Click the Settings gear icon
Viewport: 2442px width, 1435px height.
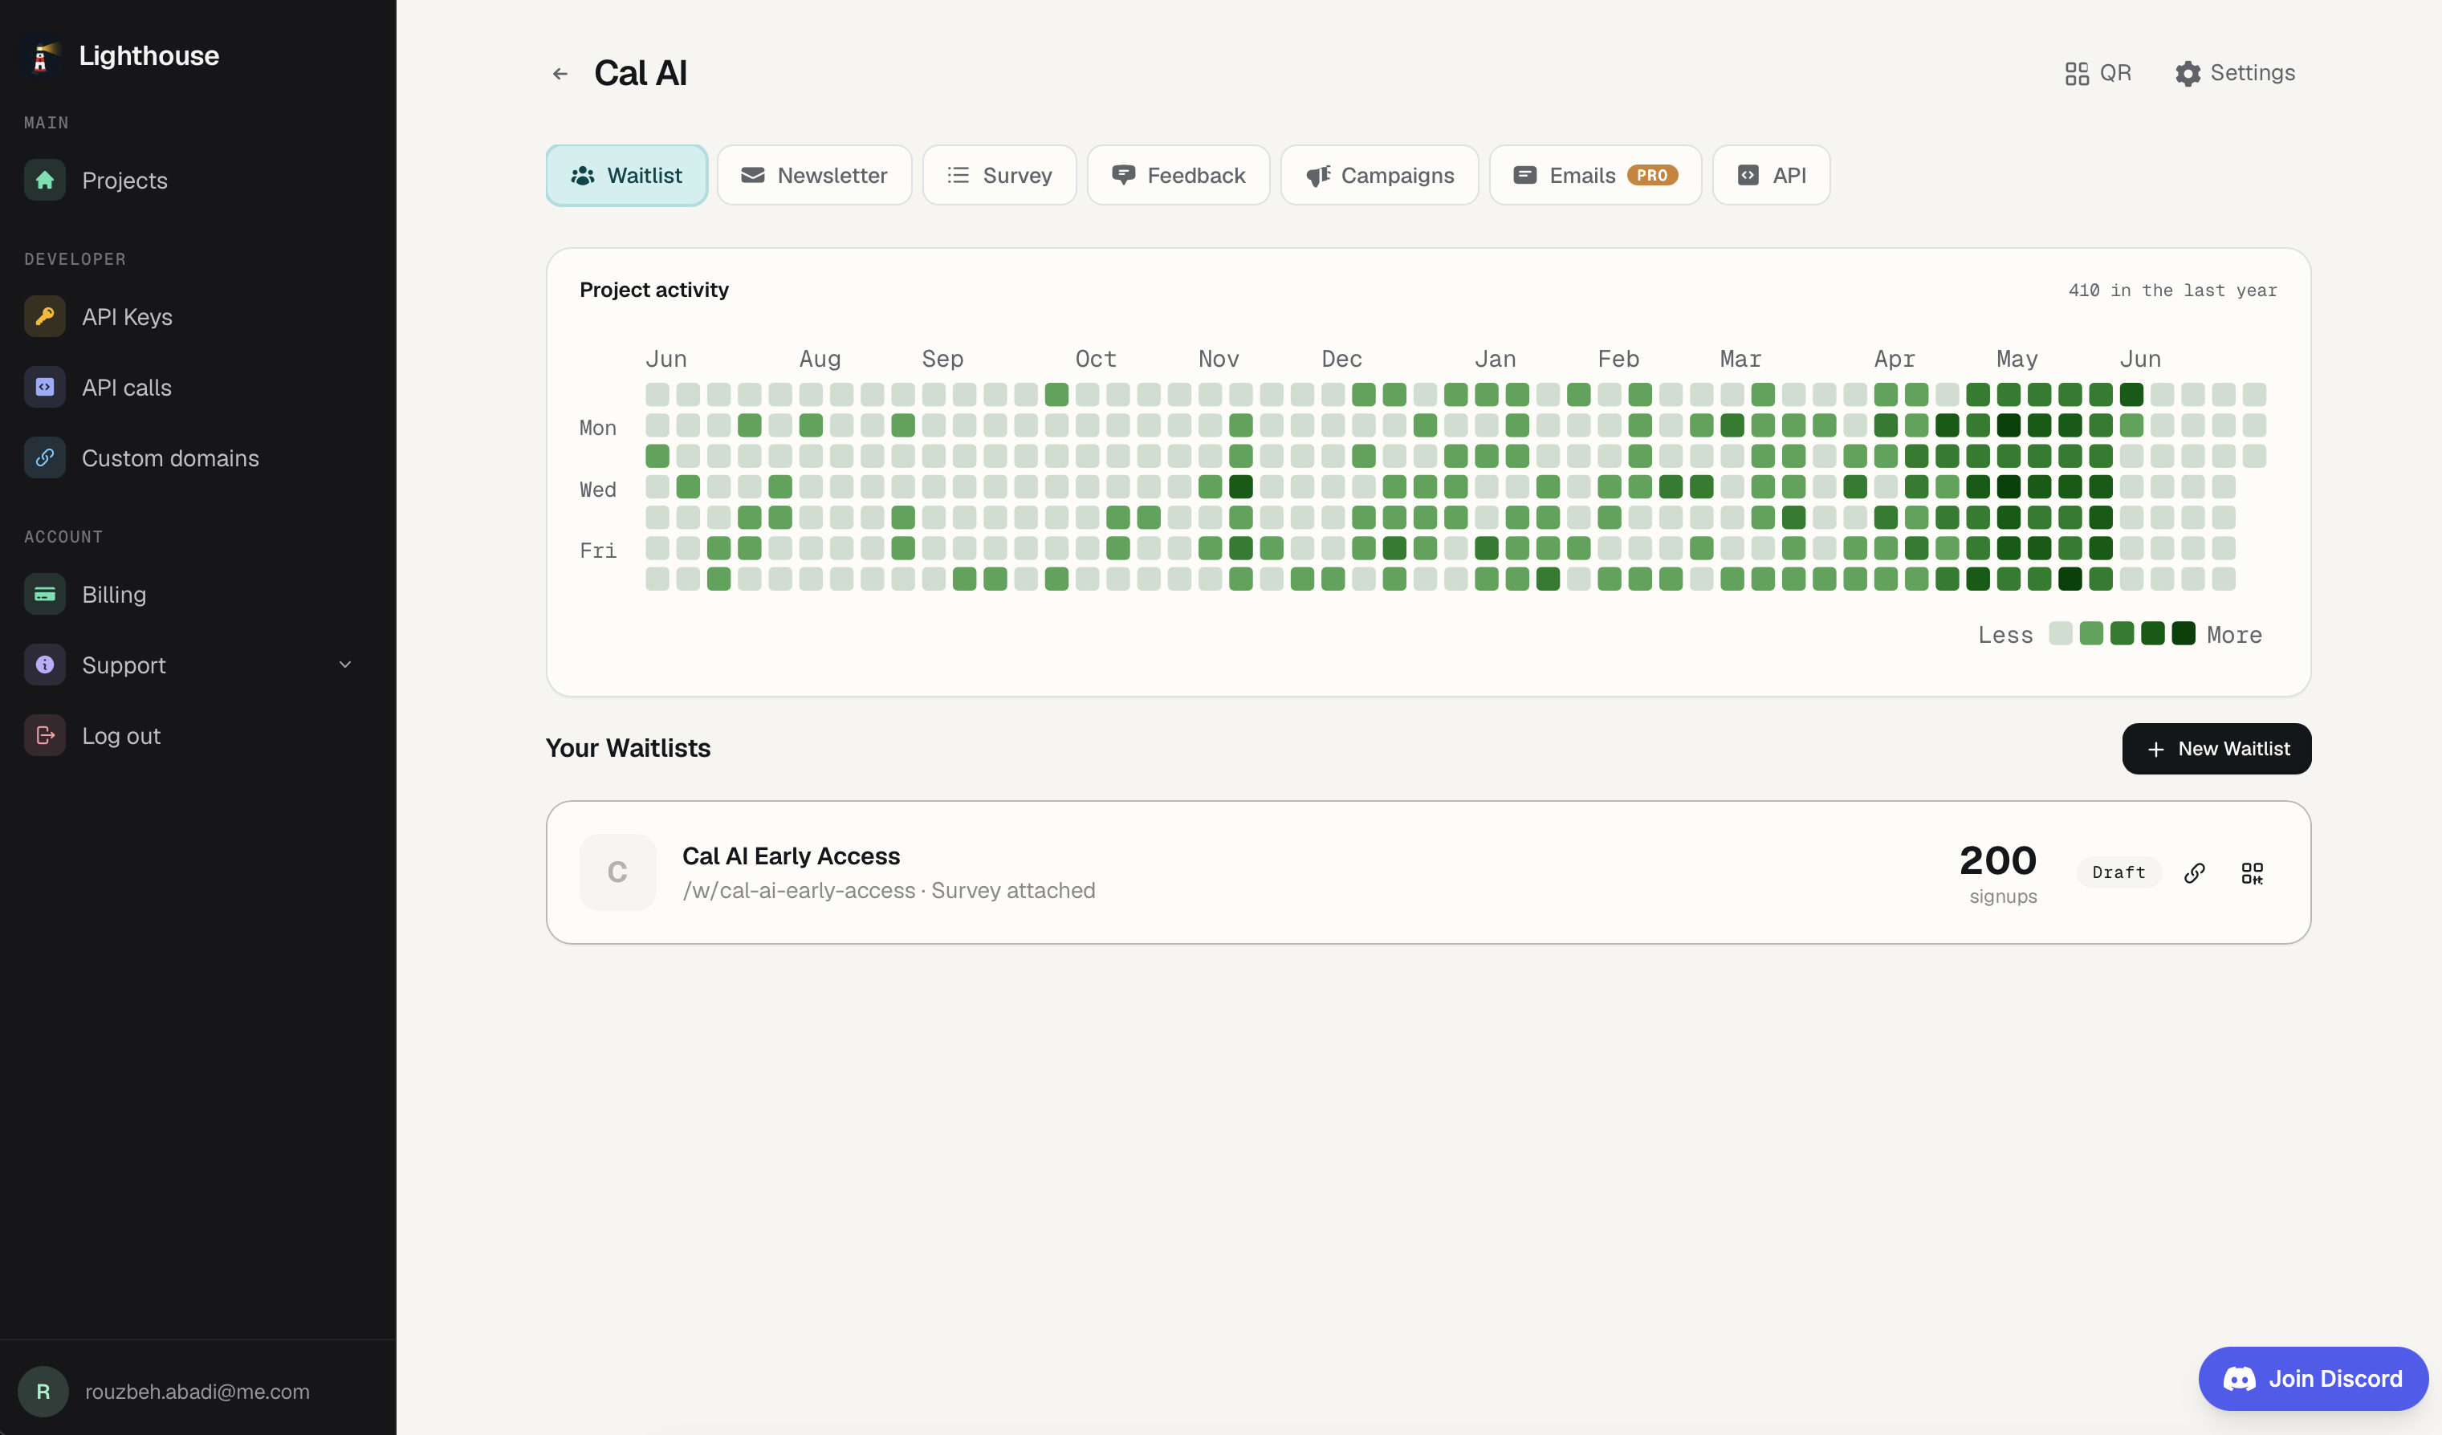tap(2188, 74)
